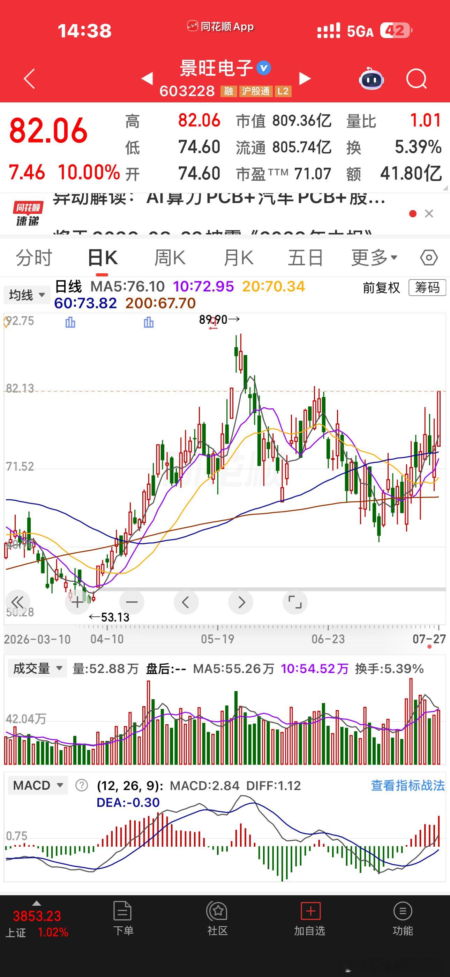Open the MACD help question mark
This screenshot has height=977, width=450.
pyautogui.click(x=81, y=785)
